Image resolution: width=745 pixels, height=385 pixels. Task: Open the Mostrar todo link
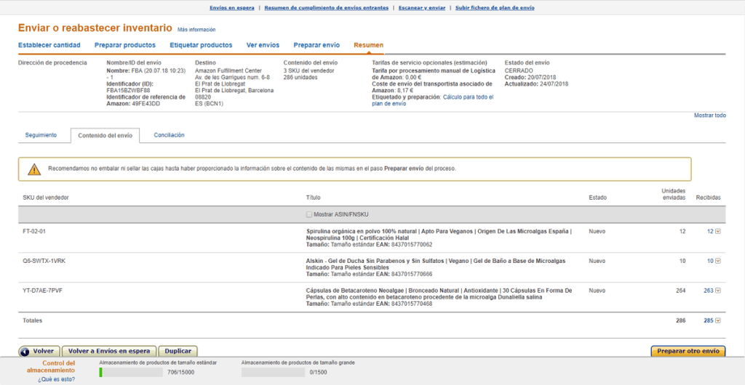(x=709, y=115)
